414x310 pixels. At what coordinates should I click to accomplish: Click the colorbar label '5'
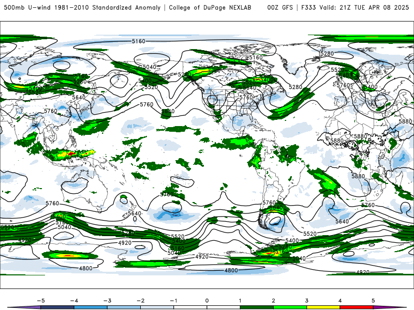pos(373,301)
